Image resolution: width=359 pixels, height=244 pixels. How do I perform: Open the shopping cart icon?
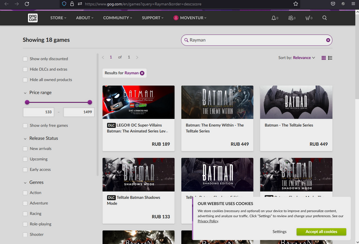[x=309, y=18]
